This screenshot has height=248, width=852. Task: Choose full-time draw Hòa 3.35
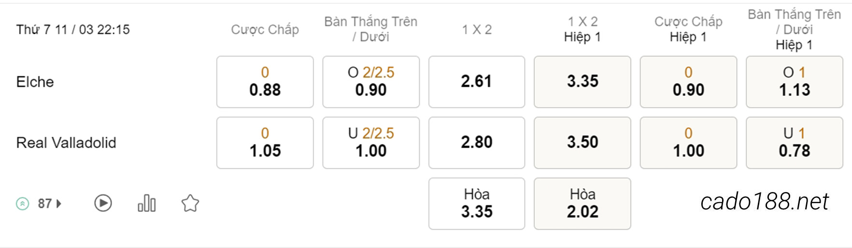pyautogui.click(x=477, y=203)
